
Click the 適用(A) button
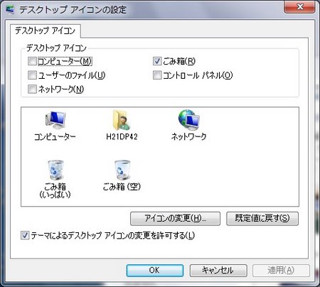click(281, 271)
